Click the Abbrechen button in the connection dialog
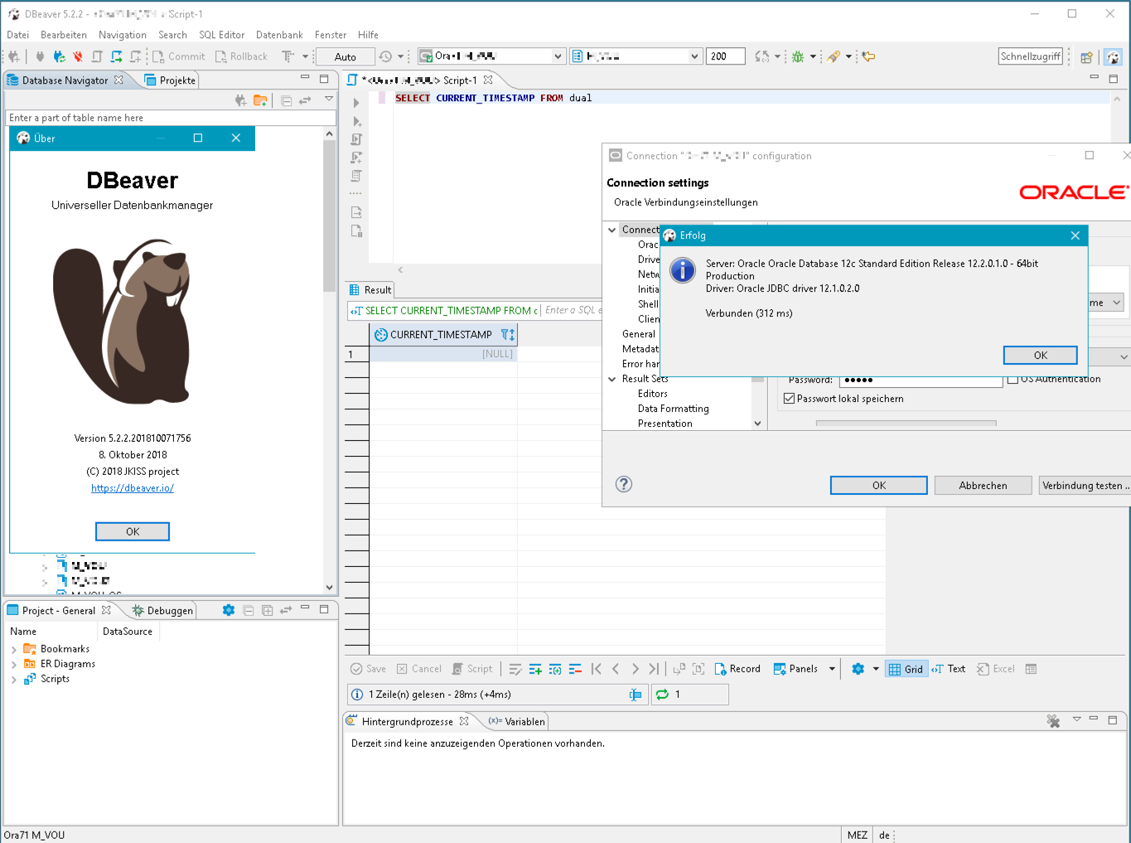 point(983,485)
